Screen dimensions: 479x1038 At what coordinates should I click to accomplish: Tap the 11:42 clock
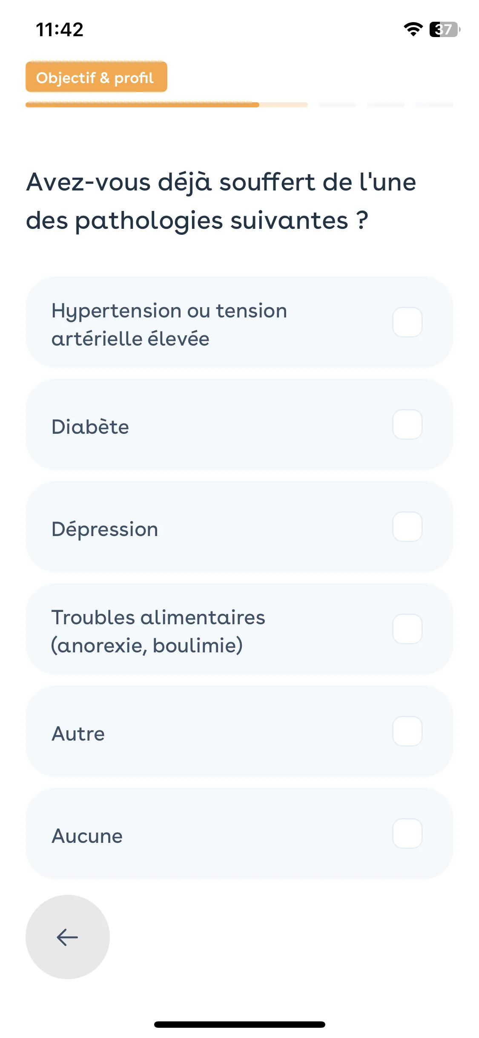(60, 30)
